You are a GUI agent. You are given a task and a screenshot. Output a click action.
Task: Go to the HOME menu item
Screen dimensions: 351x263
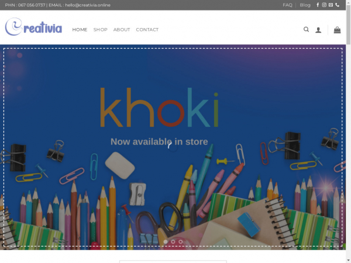click(x=80, y=30)
